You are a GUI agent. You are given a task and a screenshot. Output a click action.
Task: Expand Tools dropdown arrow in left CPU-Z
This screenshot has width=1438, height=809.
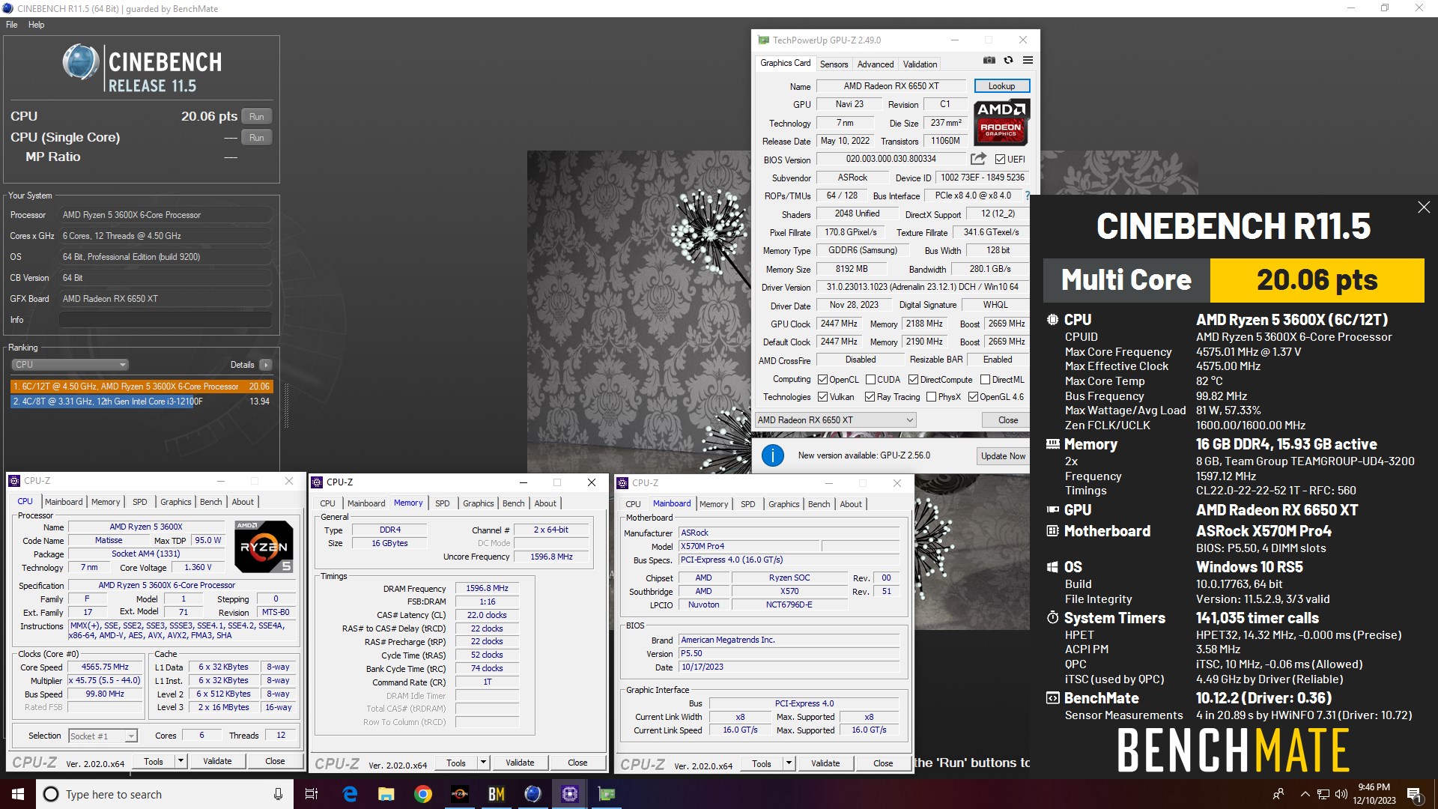coord(180,761)
